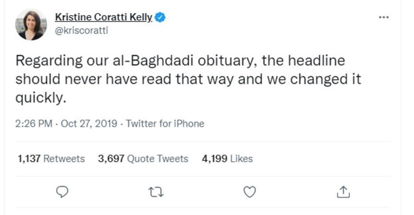Viewport: 414px width, 215px height.
Task: Show the 3,697 Quote Tweets
Action: pos(143,159)
